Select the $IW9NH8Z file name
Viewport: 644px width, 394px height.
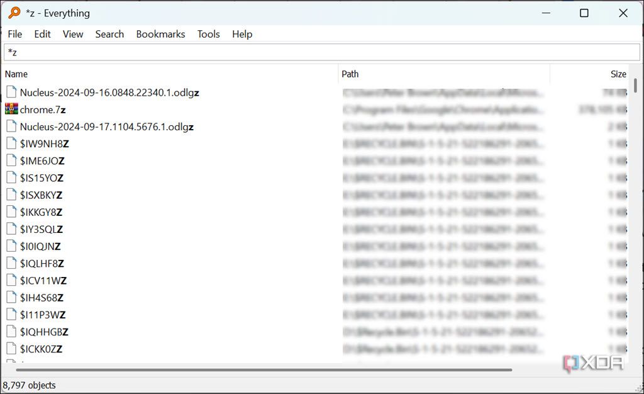click(x=45, y=144)
